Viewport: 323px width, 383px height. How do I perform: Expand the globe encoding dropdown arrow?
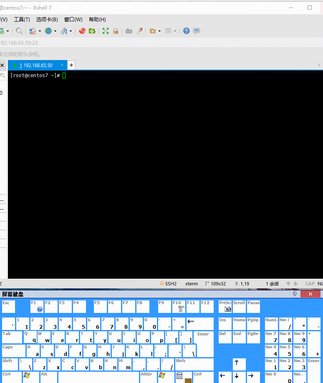click(x=55, y=31)
